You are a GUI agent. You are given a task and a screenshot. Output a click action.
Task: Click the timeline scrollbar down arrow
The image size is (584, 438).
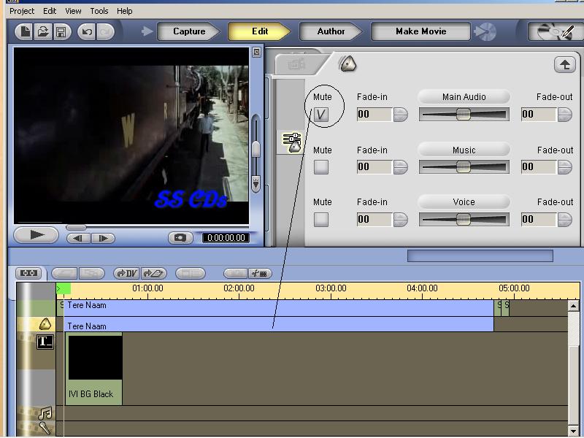[x=574, y=431]
